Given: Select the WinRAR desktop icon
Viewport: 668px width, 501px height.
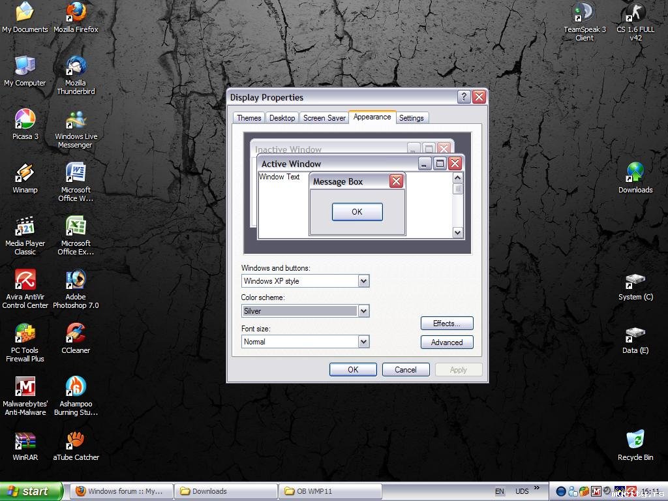Looking at the screenshot, I should [x=25, y=446].
